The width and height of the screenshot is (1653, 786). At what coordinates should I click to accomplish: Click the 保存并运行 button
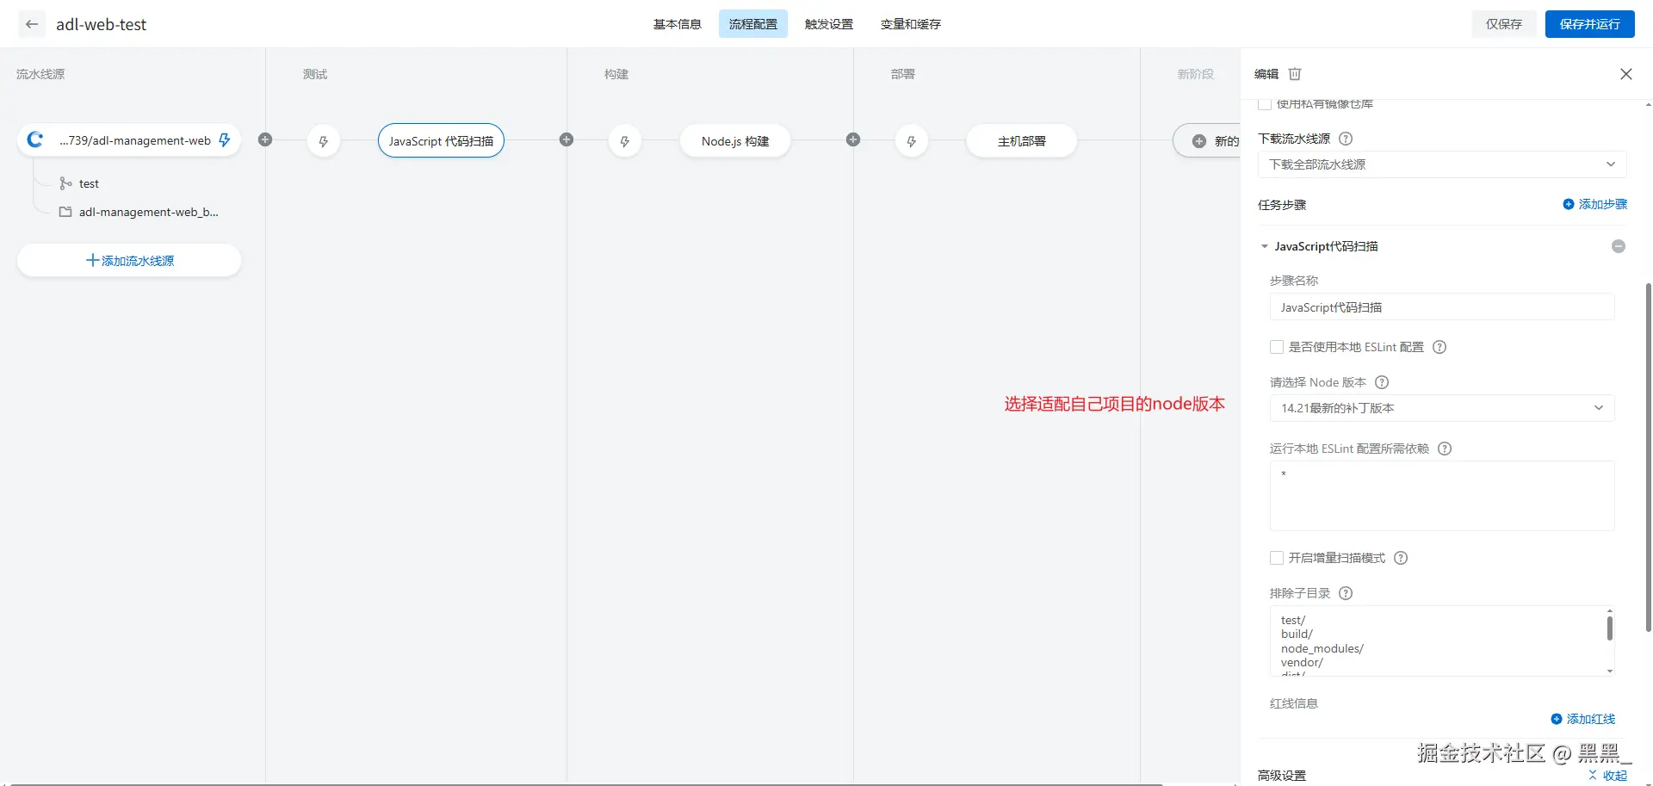(x=1590, y=24)
